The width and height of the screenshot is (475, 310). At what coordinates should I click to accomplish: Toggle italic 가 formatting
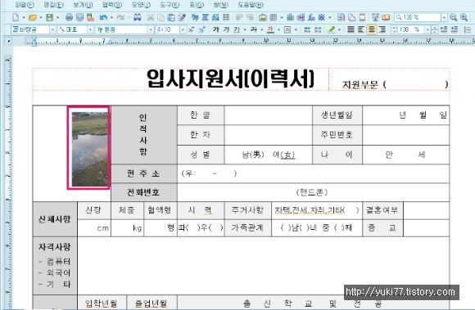click(x=226, y=29)
